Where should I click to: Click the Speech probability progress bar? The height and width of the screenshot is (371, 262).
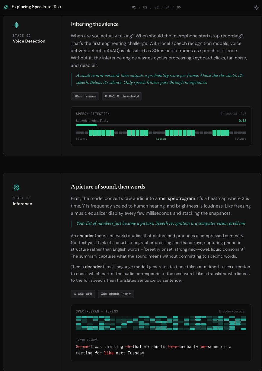point(161,125)
